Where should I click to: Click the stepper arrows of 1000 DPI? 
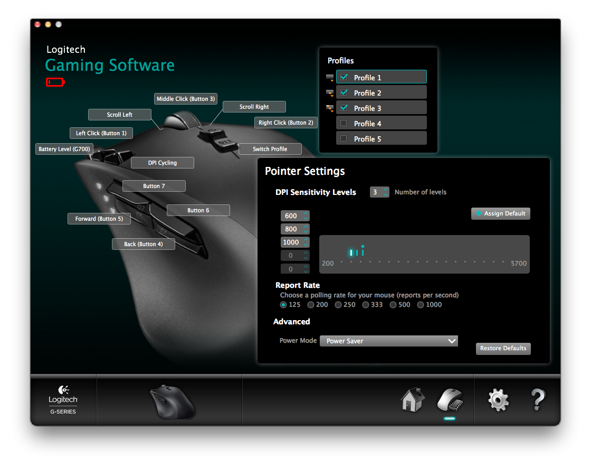tap(306, 242)
